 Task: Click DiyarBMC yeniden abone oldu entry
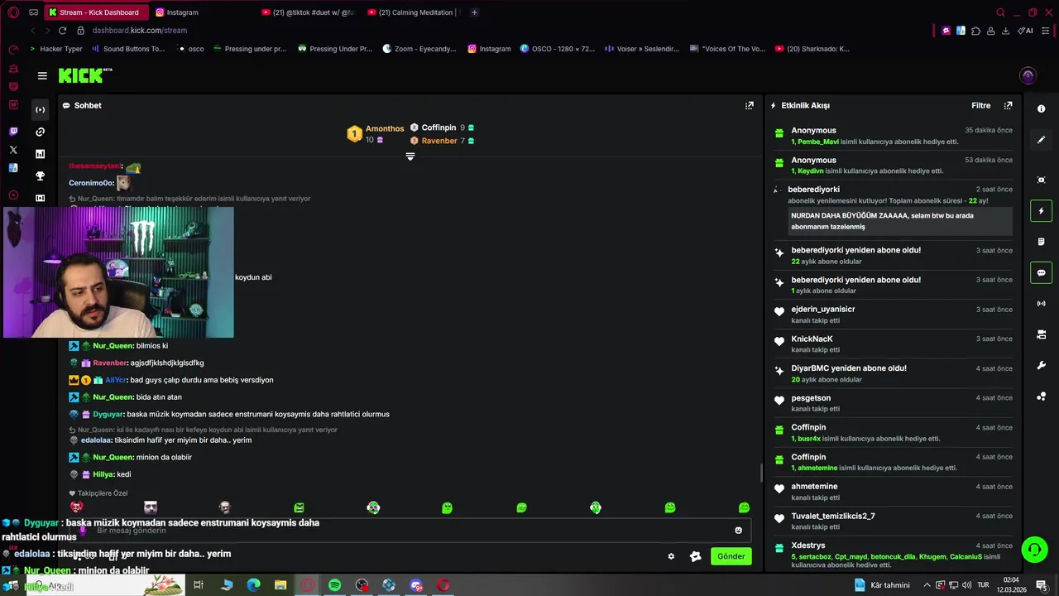tap(893, 373)
